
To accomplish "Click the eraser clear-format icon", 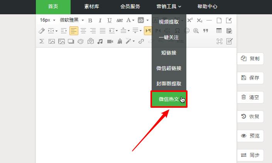I will coord(42,31).
